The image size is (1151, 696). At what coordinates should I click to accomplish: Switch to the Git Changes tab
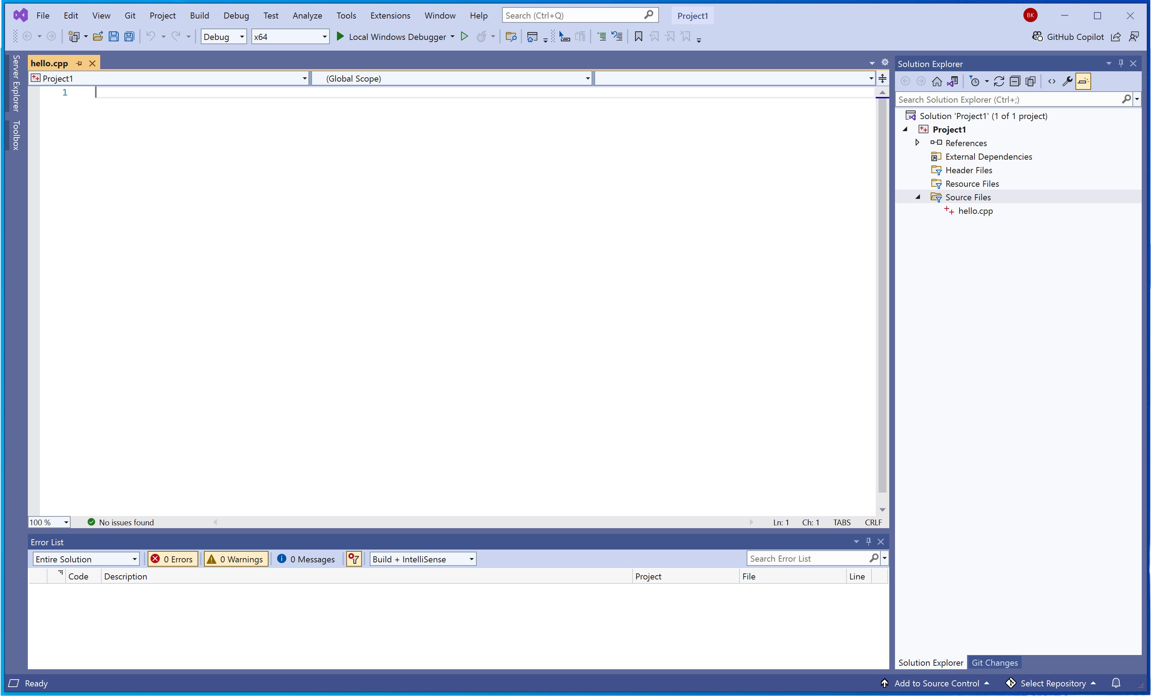click(x=994, y=663)
